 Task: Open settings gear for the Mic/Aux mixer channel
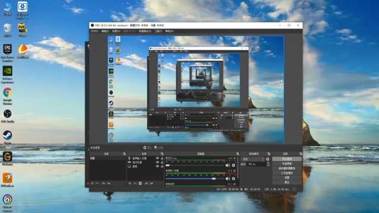(233, 166)
